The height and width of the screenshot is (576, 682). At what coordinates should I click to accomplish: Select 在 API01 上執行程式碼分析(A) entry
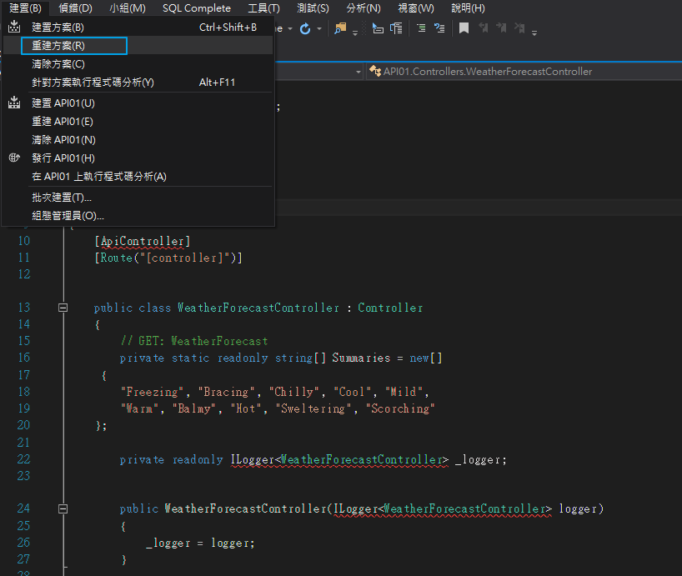tap(138, 176)
